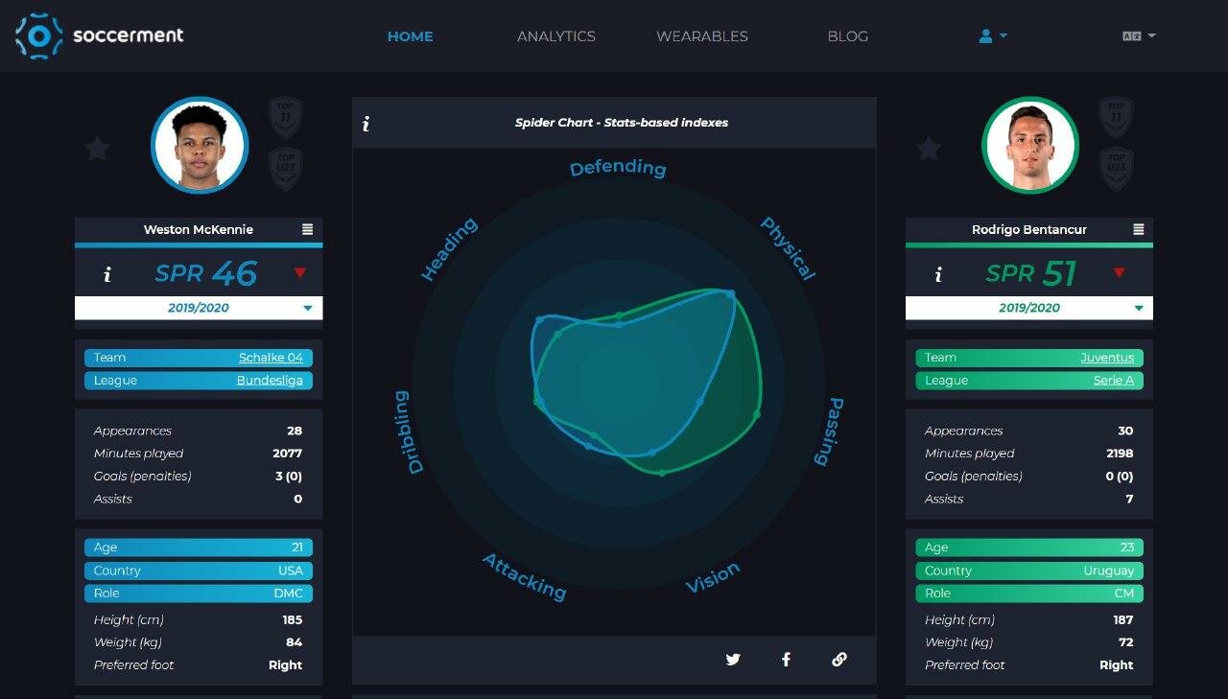Click McKennie's Appearances value 28
This screenshot has width=1228, height=699.
pos(295,431)
